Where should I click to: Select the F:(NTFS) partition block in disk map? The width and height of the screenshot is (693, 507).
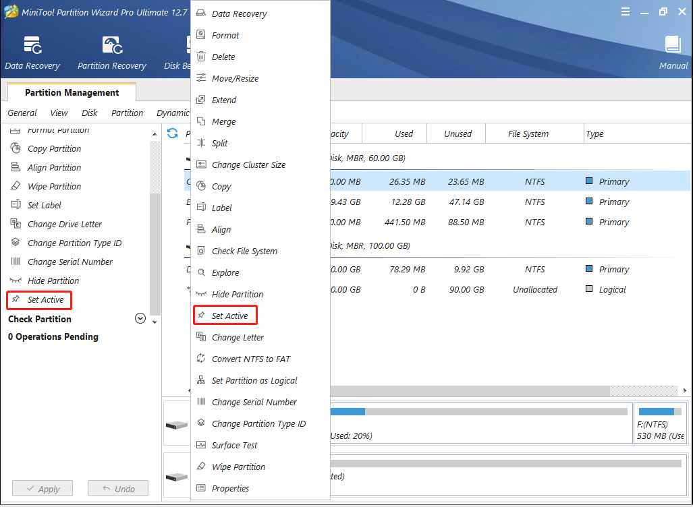coord(661,423)
